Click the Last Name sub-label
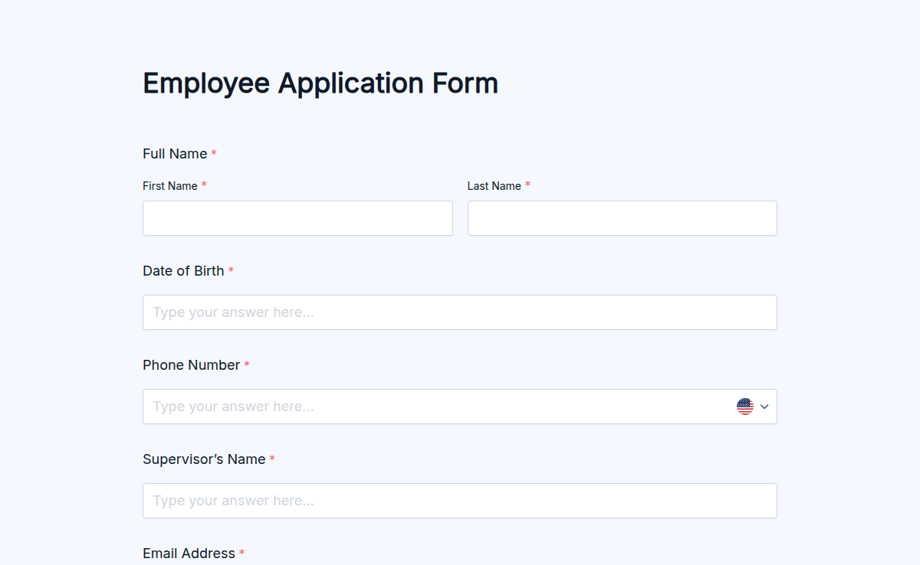 click(493, 185)
